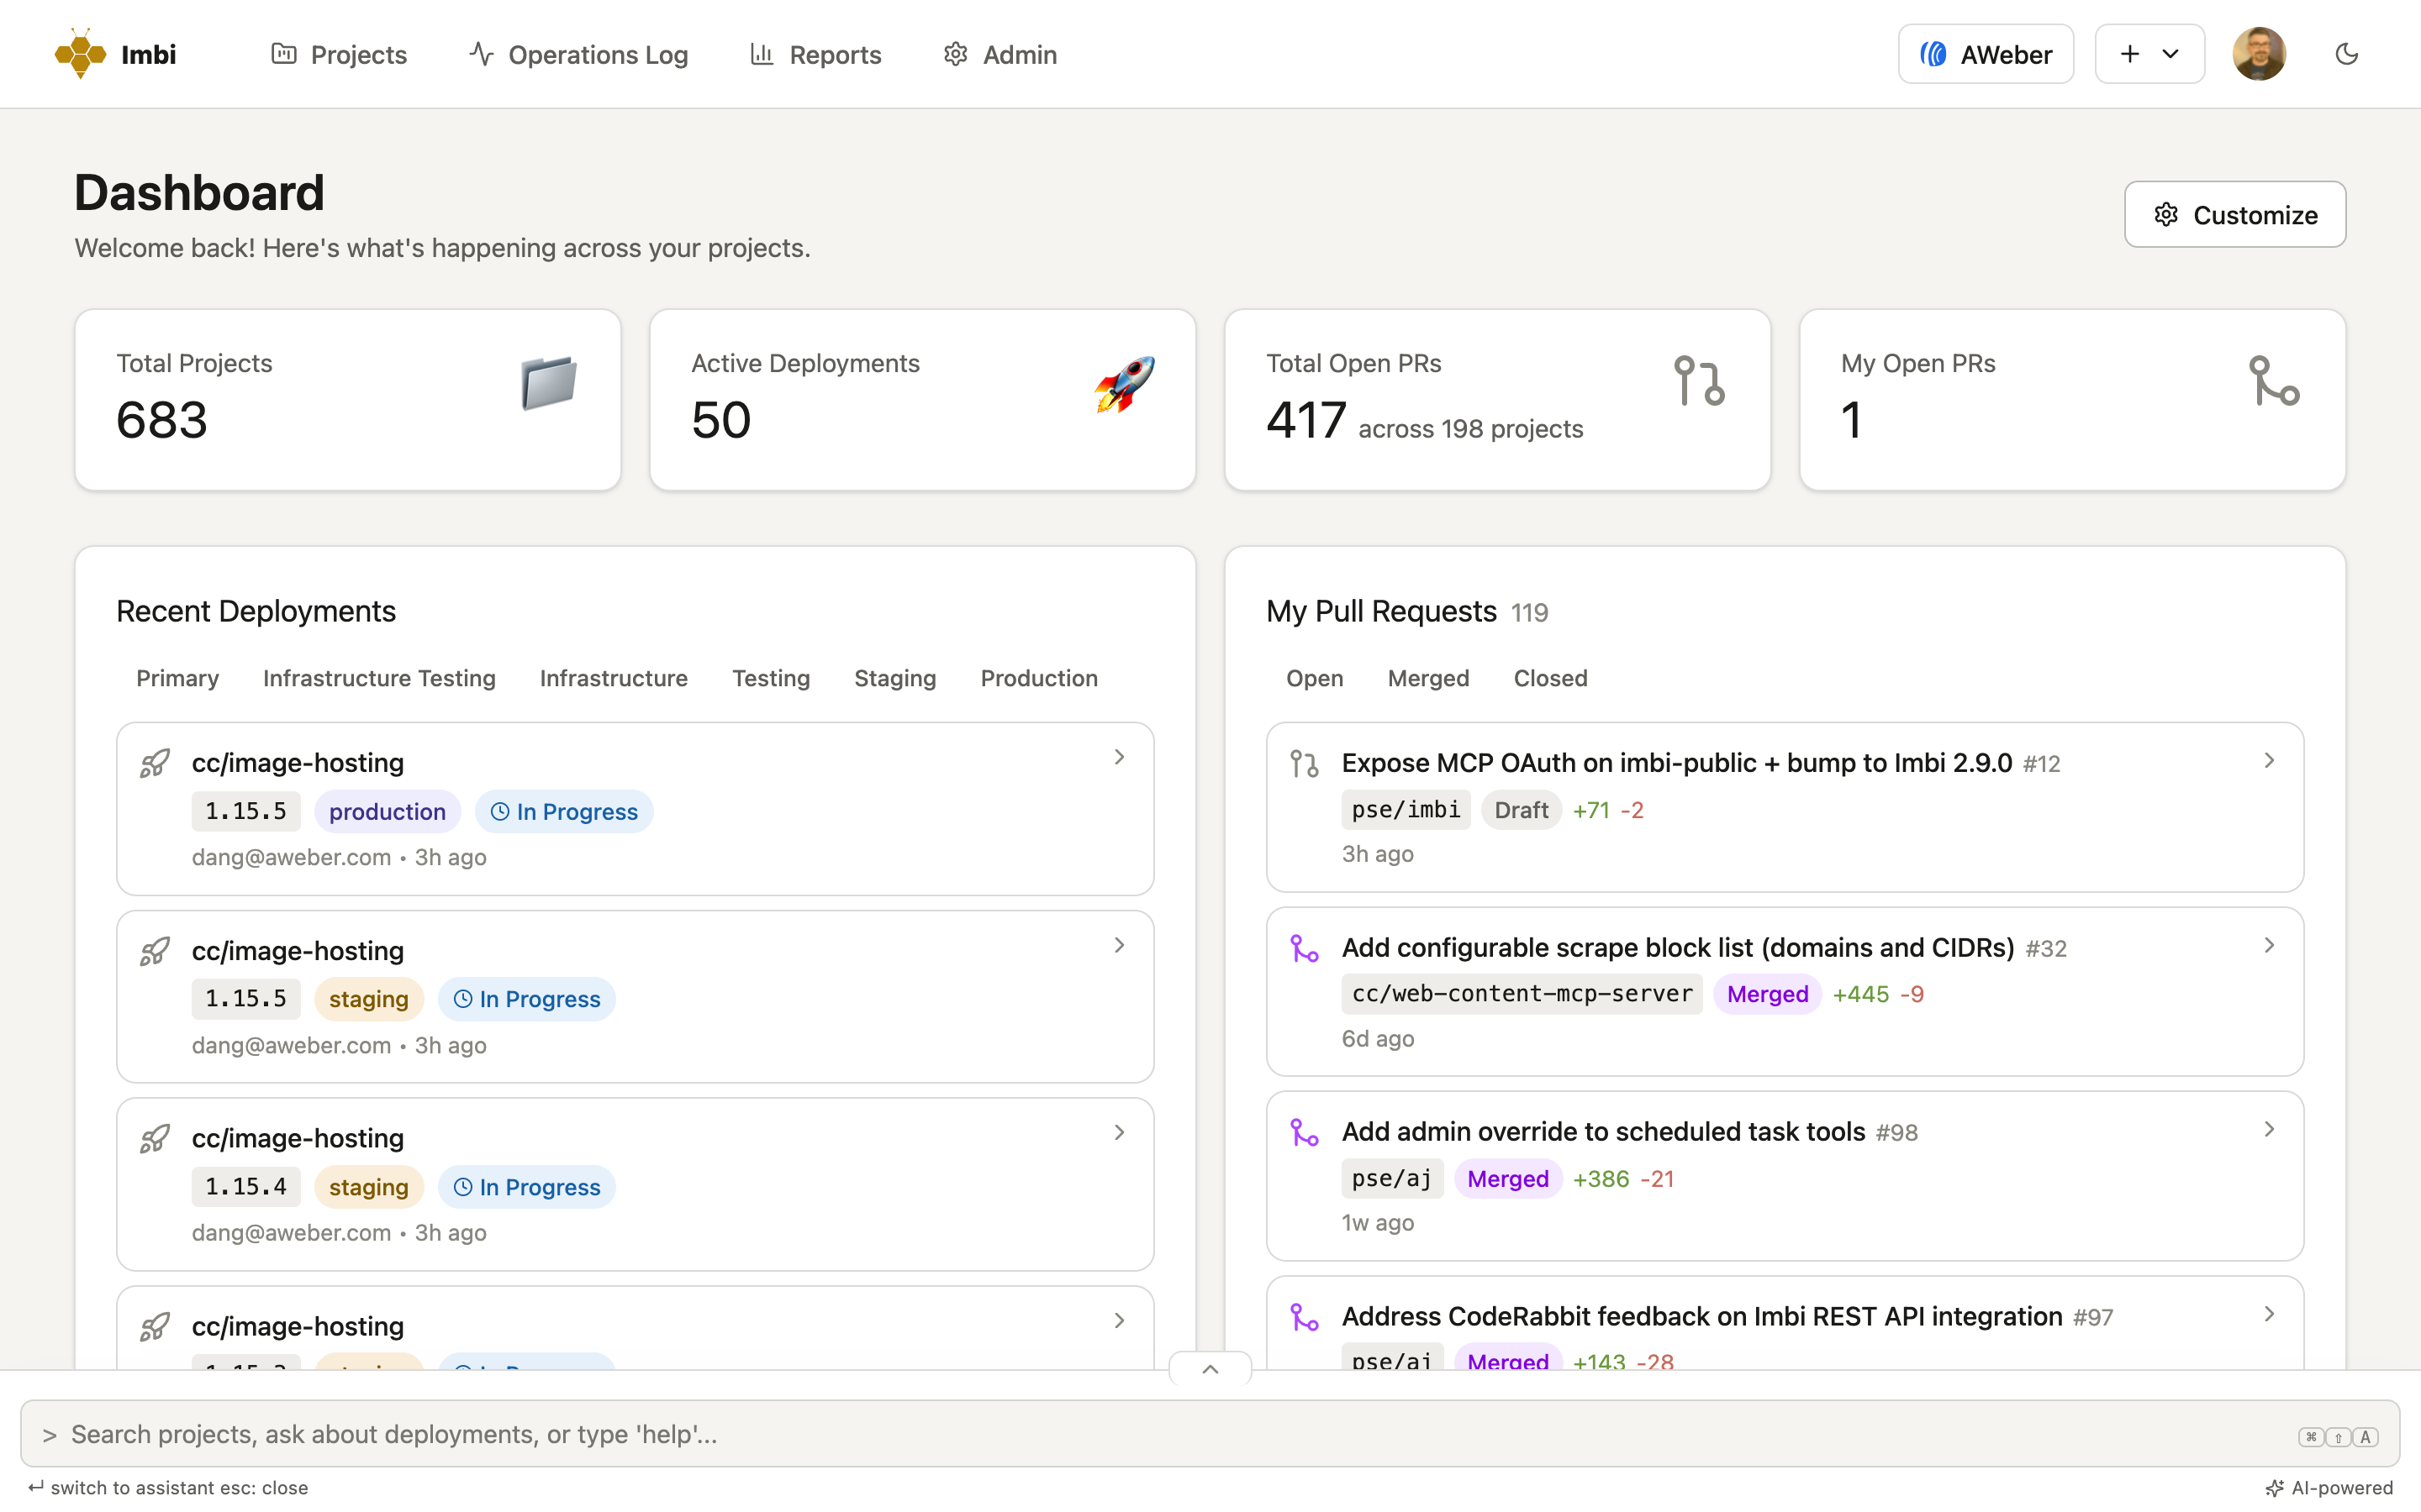Click the 417 Total Open PRs count
The image size is (2421, 1512).
tap(1305, 420)
